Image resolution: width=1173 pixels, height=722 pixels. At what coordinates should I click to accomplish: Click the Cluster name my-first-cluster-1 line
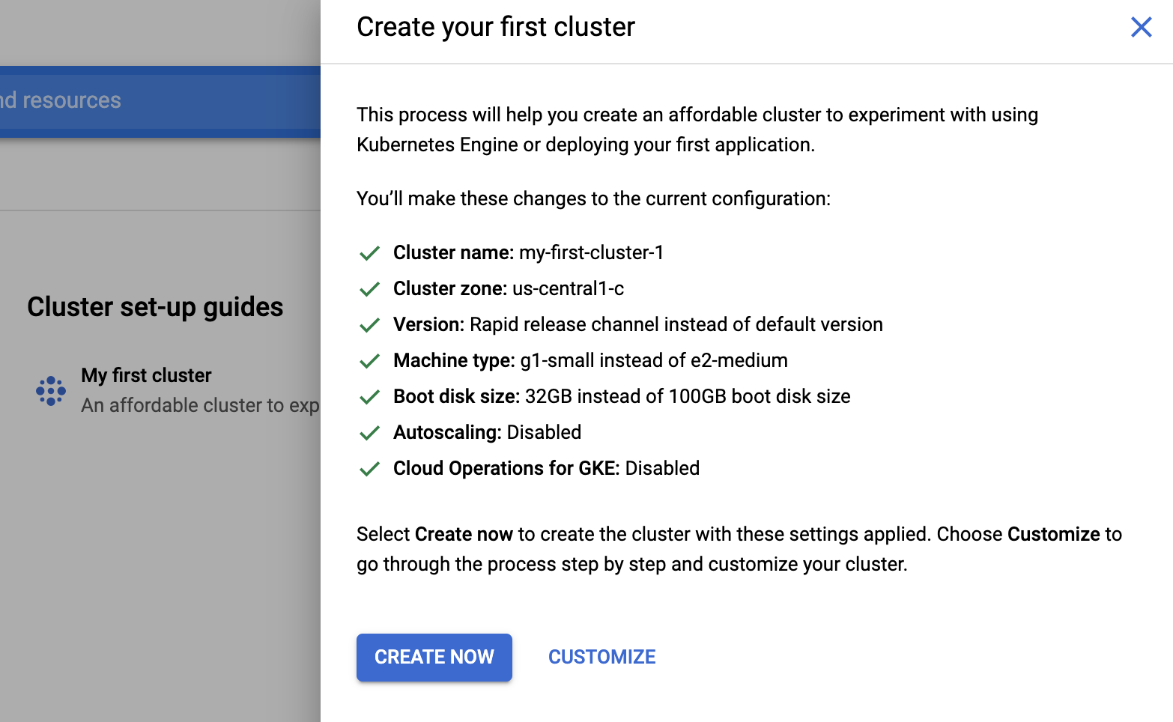(529, 252)
